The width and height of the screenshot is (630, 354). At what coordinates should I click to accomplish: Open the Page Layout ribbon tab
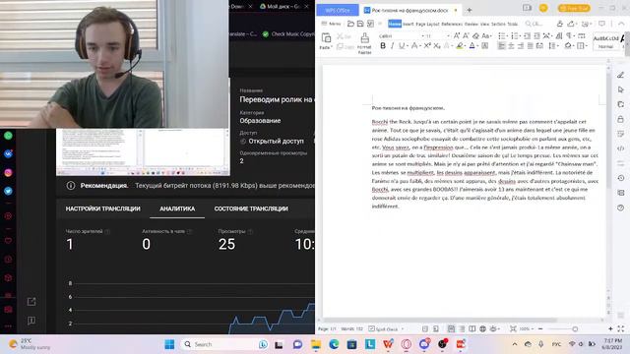427,24
